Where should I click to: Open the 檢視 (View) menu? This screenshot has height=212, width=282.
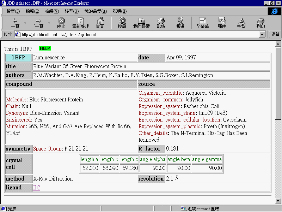[x=52, y=11]
